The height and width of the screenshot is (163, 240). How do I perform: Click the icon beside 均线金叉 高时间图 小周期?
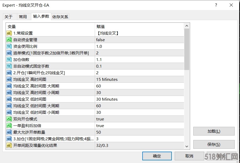pos(9,93)
